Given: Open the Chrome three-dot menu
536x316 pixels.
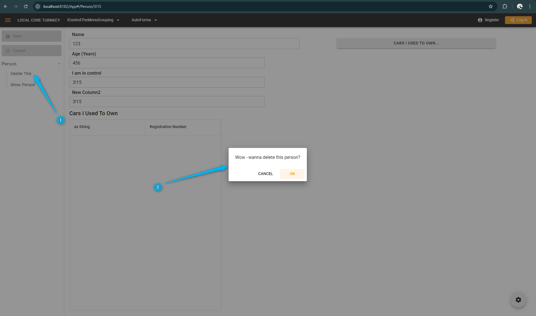Looking at the screenshot, I should [x=530, y=6].
